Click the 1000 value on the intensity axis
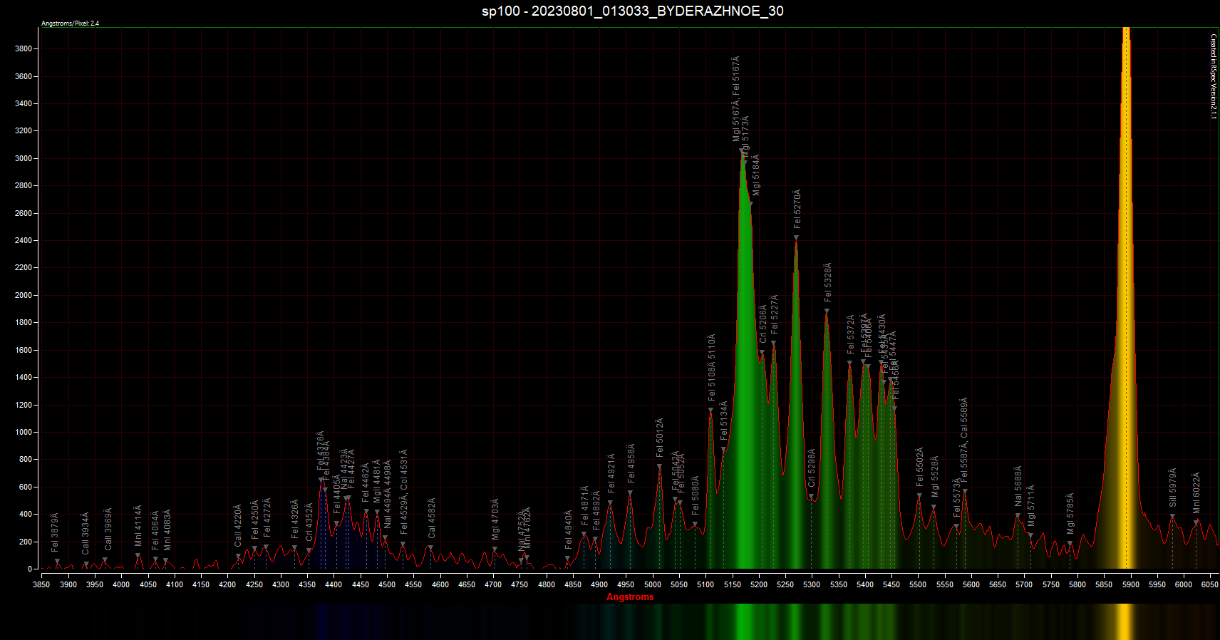 click(x=23, y=433)
